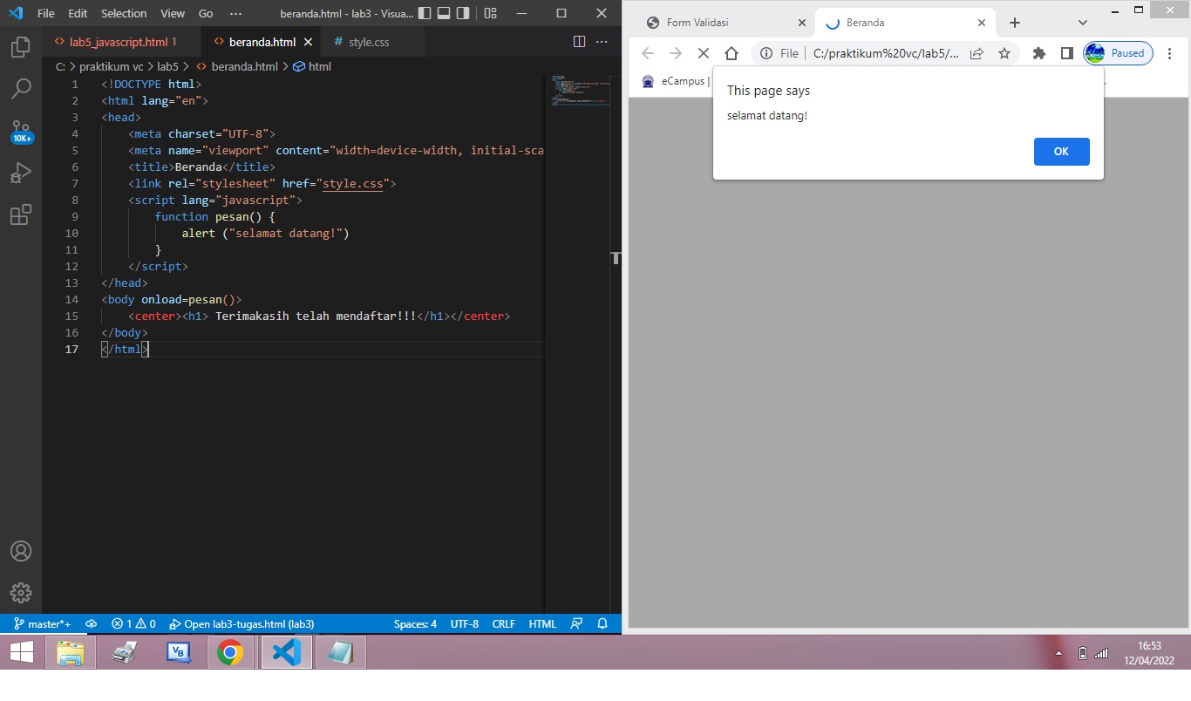Screen dimensions: 1191x701
Task: Open the Manage gear menu in VS Code
Action: (x=21, y=593)
